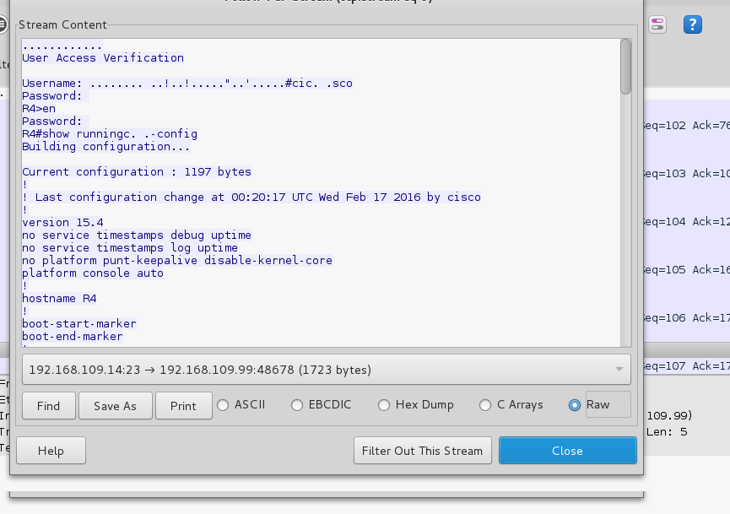Click the 'boot-start-marker' line
The image size is (730, 514).
point(79,323)
